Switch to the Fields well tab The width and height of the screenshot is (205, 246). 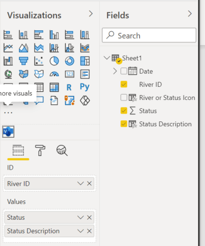click(x=18, y=150)
